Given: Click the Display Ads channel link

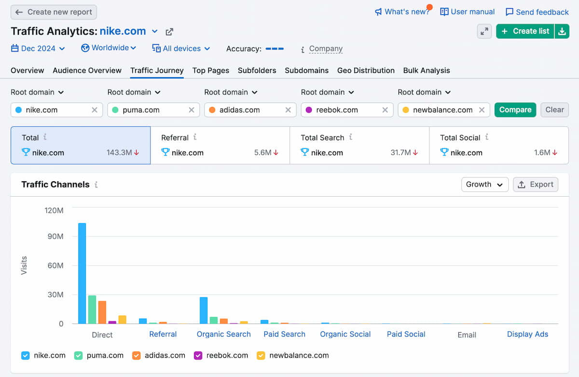Looking at the screenshot, I should 527,334.
